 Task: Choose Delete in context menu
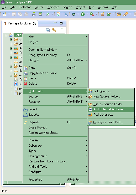coord(55,84)
